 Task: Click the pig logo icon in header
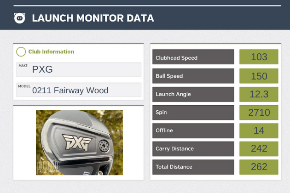[19, 18]
